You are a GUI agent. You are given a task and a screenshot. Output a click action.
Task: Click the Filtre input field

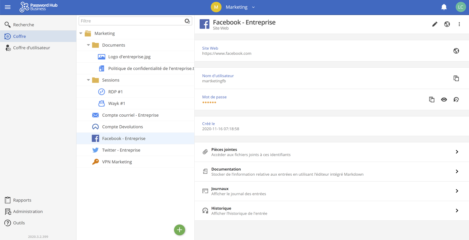[x=131, y=21]
